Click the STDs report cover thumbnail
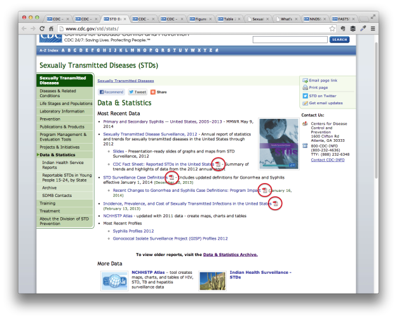Viewport: 397px width, 319px height. point(278,144)
